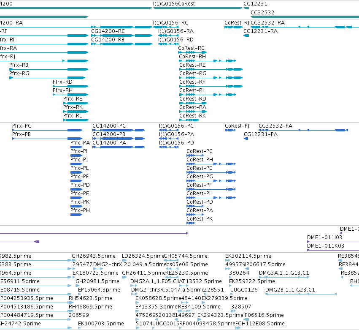Select the CoRest-PG protein label
The height and width of the screenshot is (330, 359).
[200, 177]
